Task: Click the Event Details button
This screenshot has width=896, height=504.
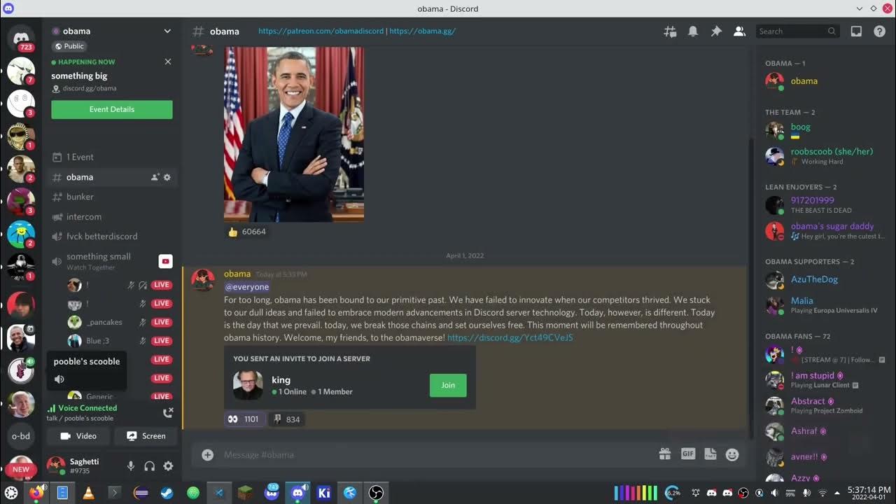Action: 112,109
